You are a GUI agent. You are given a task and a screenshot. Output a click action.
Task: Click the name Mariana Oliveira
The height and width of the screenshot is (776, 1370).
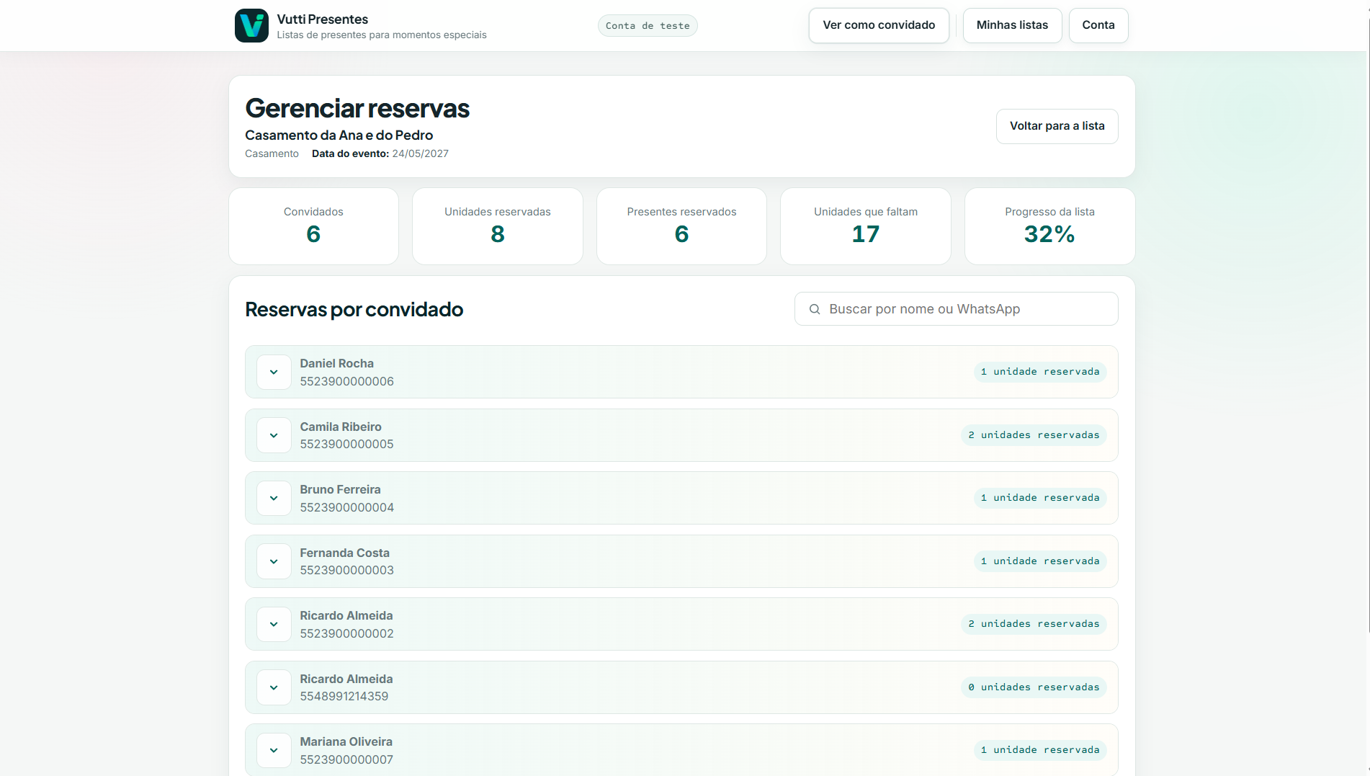coord(346,741)
